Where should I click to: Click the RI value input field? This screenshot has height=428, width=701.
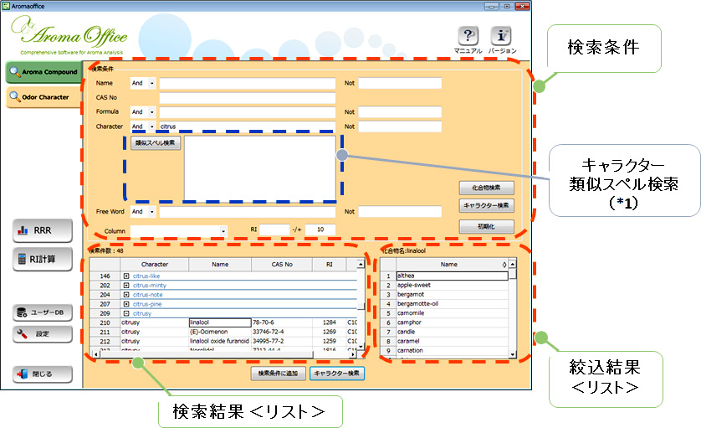click(274, 229)
